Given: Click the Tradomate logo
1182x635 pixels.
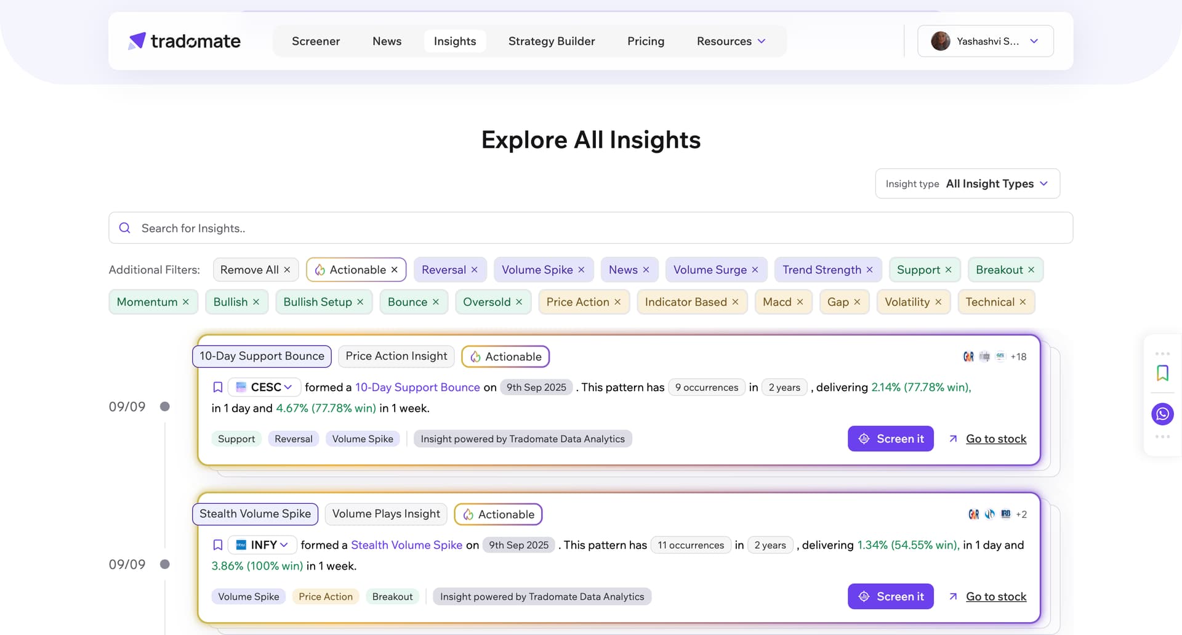Looking at the screenshot, I should pos(184,41).
